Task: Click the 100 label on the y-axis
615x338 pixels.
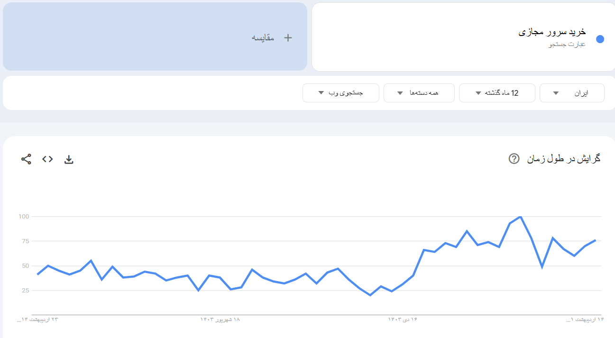Action: (24, 217)
